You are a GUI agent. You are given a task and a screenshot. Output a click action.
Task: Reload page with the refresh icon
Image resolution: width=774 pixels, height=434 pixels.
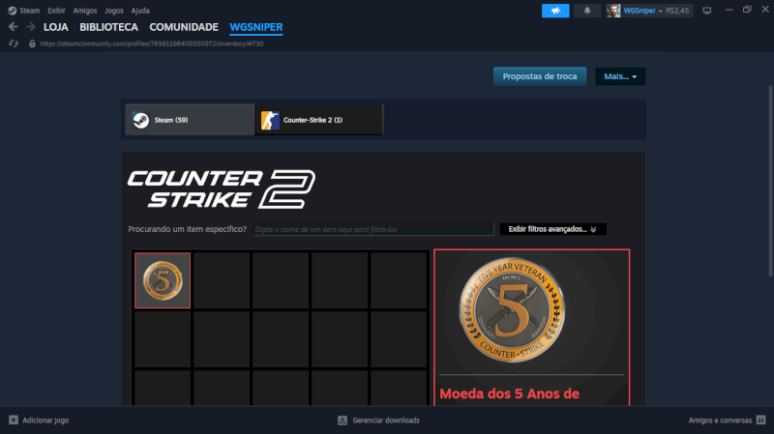tap(14, 43)
